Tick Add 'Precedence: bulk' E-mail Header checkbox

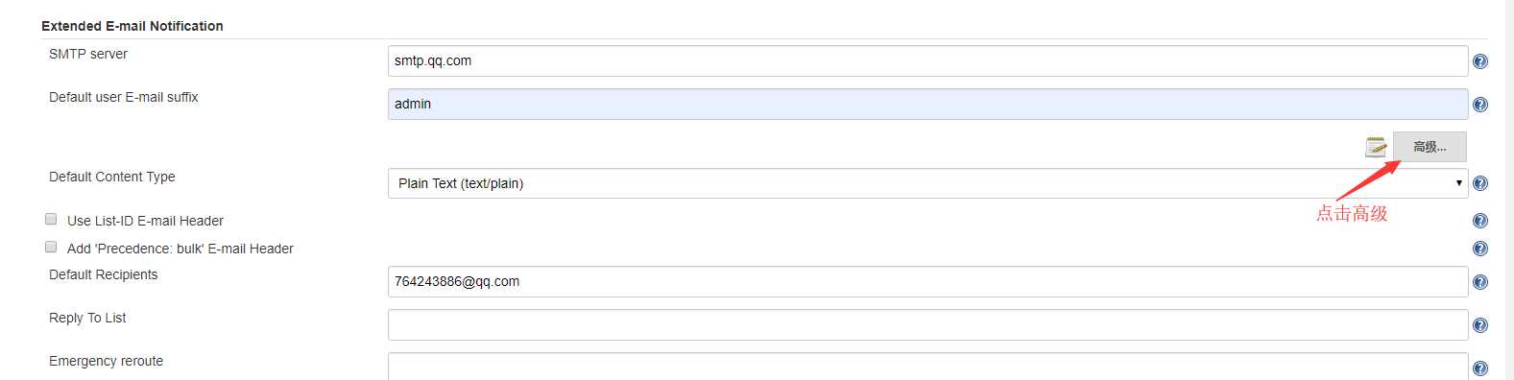pyautogui.click(x=51, y=247)
